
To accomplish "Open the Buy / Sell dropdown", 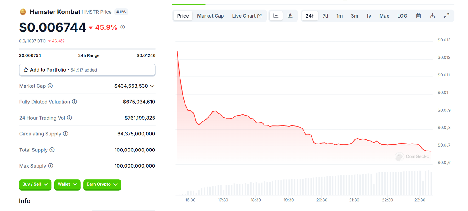I will (x=35, y=184).
